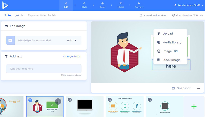Click the Type your text here field

pyautogui.click(x=44, y=69)
